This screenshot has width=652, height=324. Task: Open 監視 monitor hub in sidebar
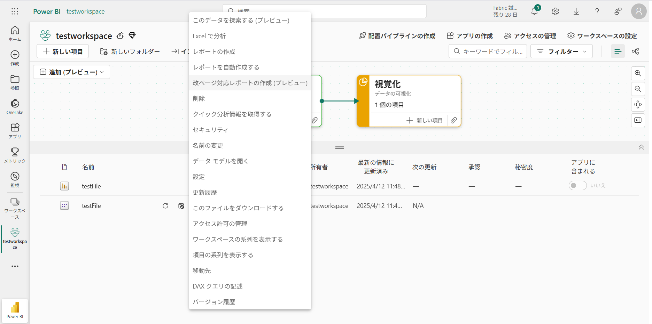point(15,180)
